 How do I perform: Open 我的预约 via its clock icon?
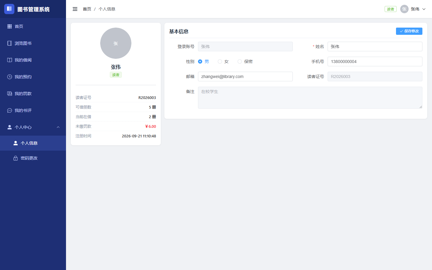pos(10,77)
